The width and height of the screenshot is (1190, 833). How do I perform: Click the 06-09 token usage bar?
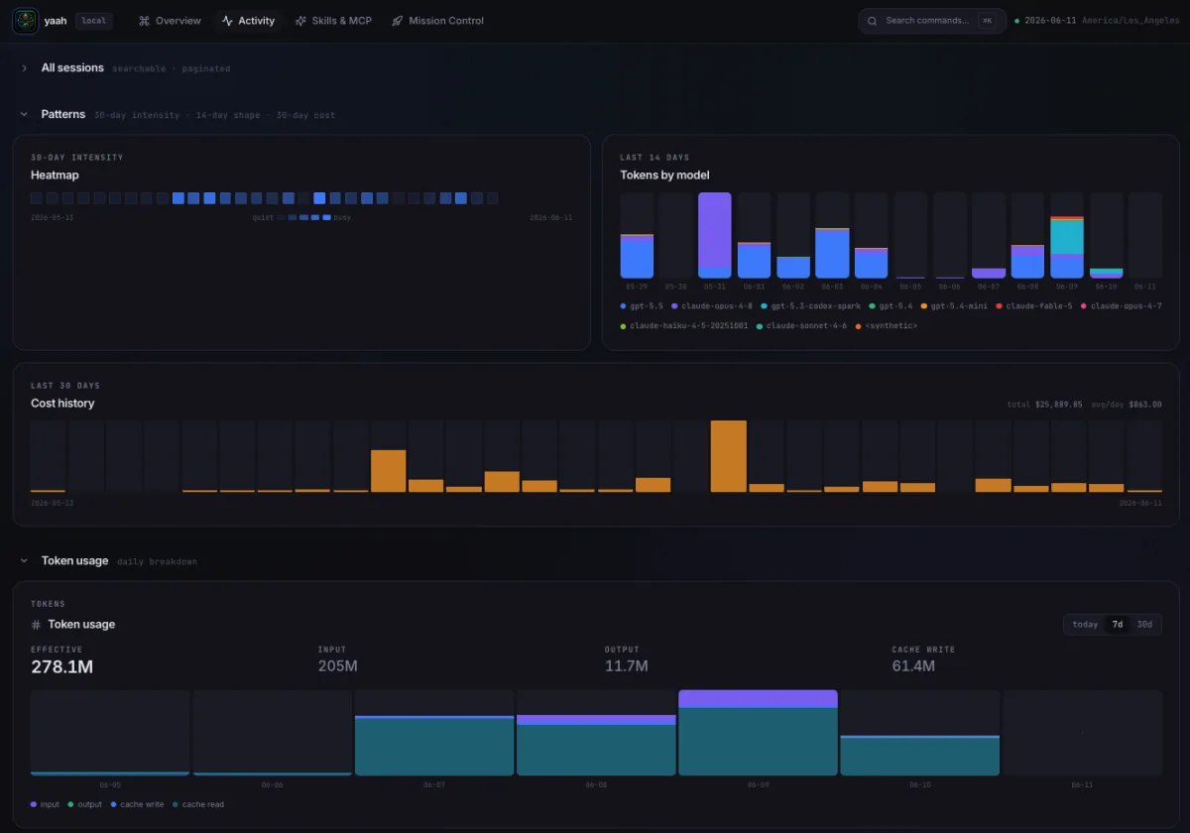758,733
